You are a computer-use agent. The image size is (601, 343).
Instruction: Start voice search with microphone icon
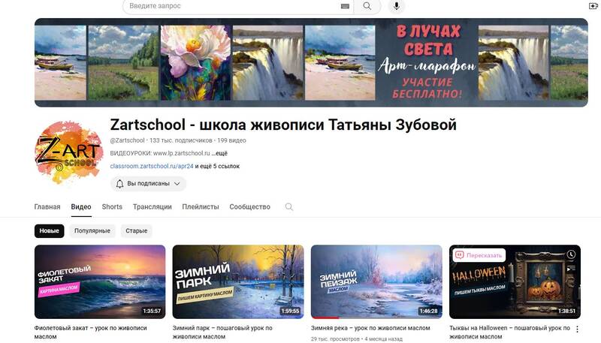(397, 6)
